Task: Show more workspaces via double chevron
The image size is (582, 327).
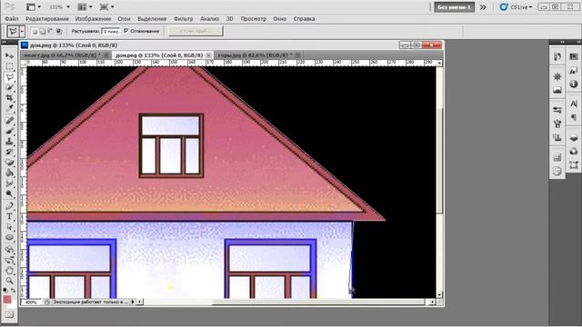Action: pos(483,7)
